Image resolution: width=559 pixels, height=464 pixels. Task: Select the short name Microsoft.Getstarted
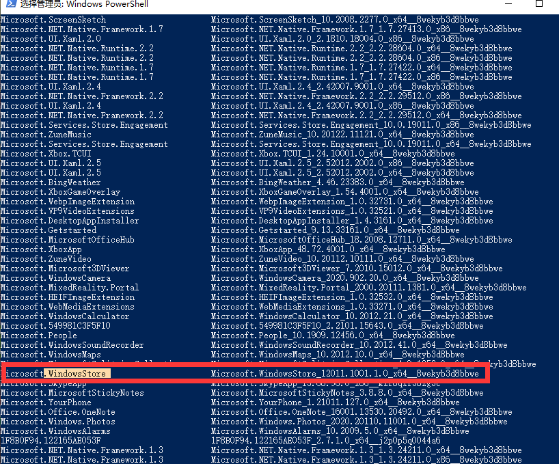pyautogui.click(x=49, y=230)
